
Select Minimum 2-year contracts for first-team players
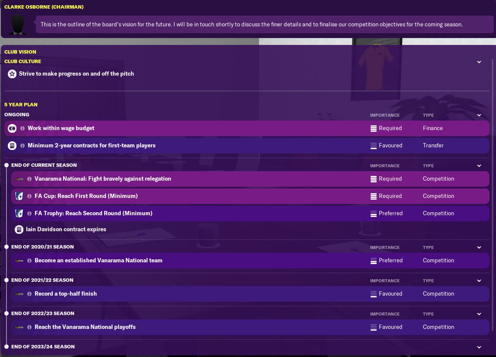point(247,146)
